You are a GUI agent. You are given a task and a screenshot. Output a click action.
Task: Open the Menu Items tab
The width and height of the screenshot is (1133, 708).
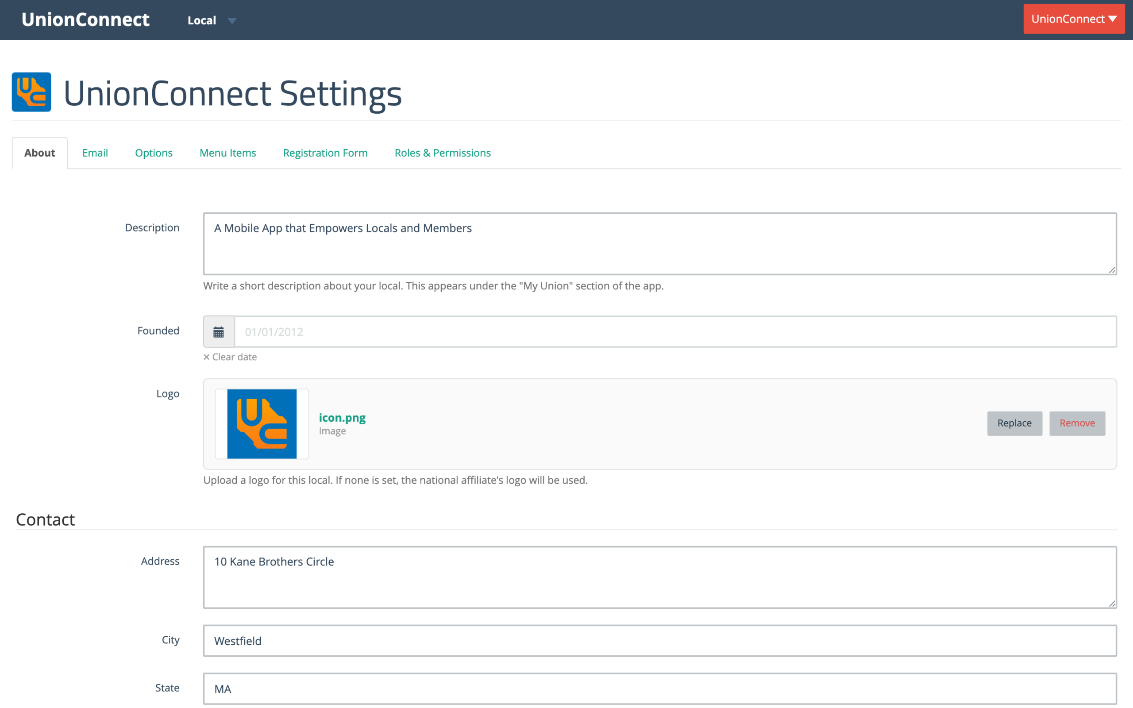click(227, 153)
